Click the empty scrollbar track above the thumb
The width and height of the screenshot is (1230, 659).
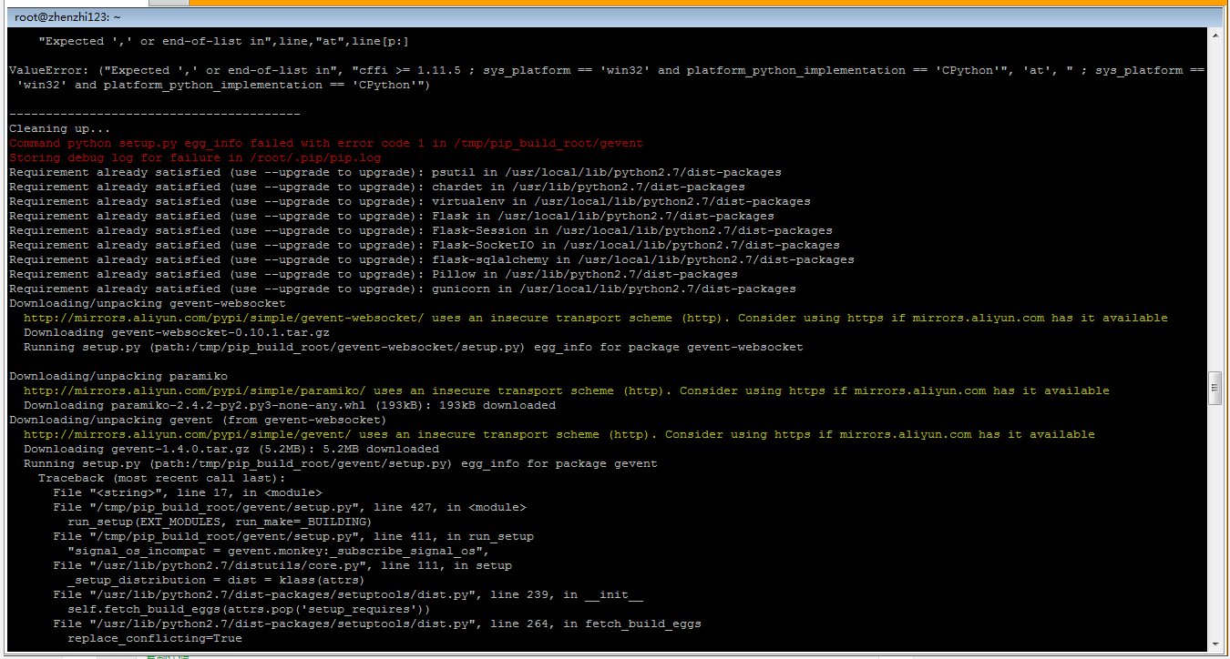coord(1215,207)
